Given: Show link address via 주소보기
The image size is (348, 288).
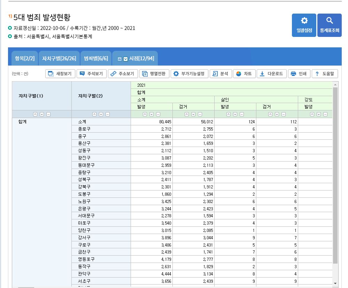Looking at the screenshot, I should (123, 74).
